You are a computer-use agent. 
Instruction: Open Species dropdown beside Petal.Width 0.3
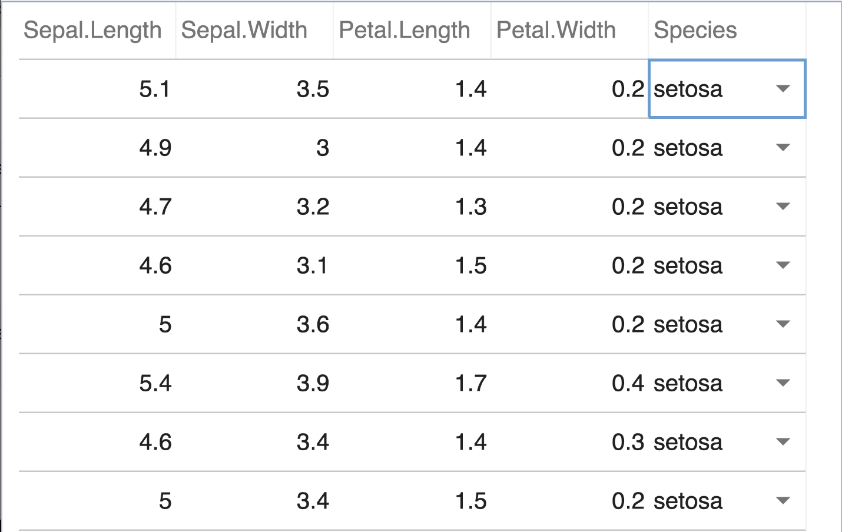coord(783,442)
